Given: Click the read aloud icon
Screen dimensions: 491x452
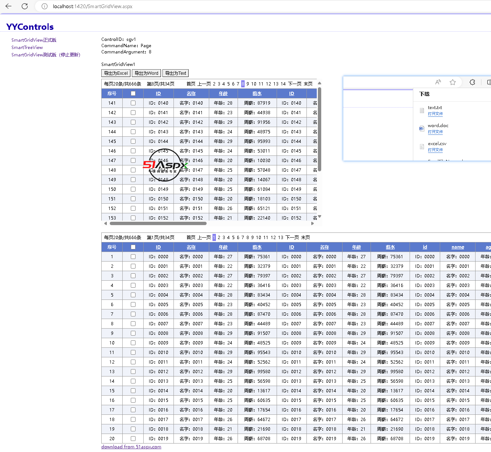Looking at the screenshot, I should coord(438,82).
